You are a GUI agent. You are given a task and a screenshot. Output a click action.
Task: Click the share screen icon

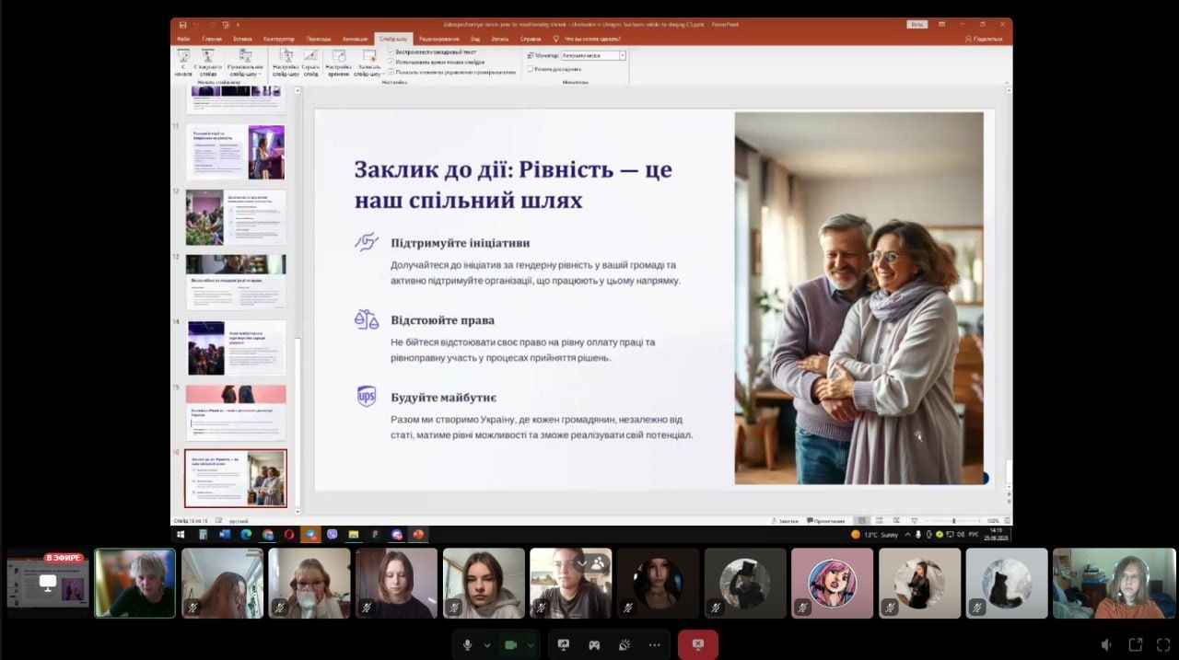coord(564,645)
